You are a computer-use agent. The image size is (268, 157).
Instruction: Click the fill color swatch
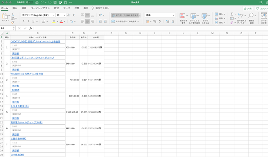pos(54,21)
